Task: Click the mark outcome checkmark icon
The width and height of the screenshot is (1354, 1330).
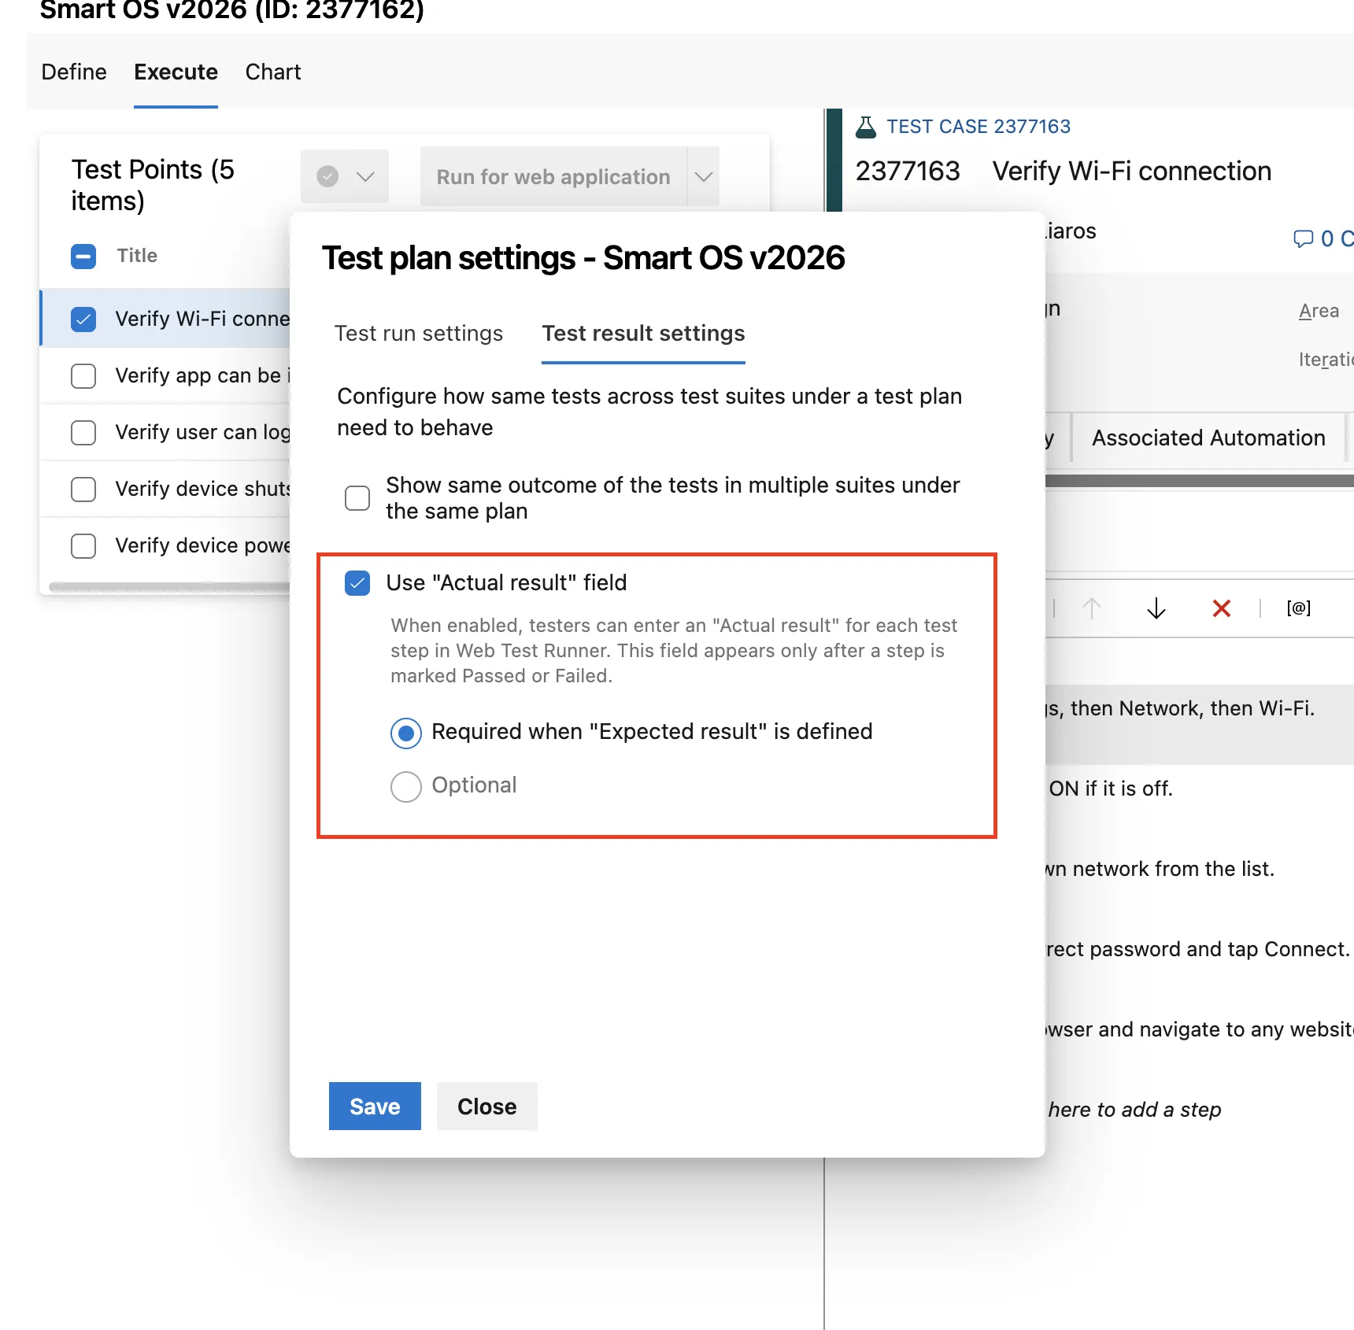Action: pyautogui.click(x=327, y=176)
